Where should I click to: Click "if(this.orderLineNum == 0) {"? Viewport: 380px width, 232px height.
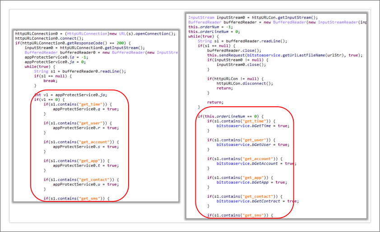(231, 116)
